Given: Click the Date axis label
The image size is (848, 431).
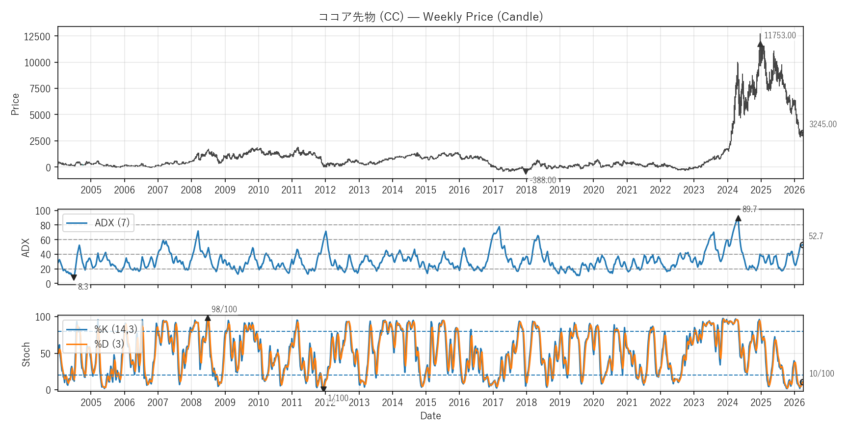Looking at the screenshot, I should pyautogui.click(x=430, y=416).
